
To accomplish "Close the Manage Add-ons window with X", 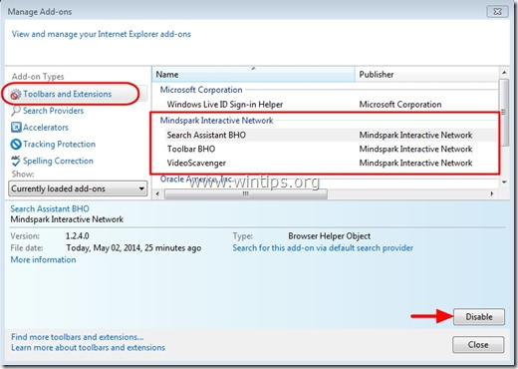I will click(497, 12).
